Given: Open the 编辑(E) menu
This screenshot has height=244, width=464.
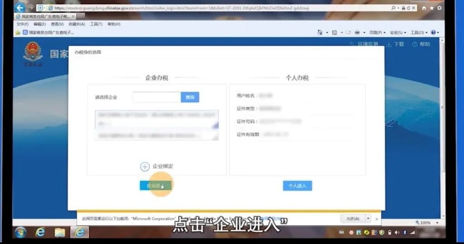Looking at the screenshot, I should pos(39,24).
